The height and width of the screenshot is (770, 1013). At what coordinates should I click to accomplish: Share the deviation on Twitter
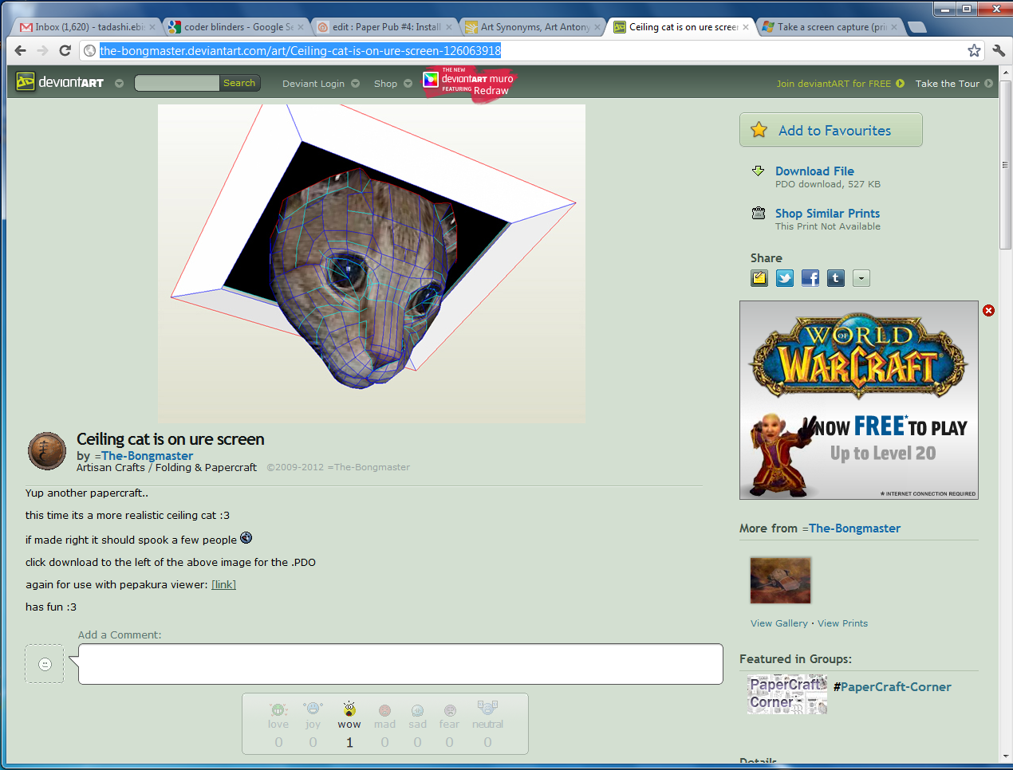785,278
